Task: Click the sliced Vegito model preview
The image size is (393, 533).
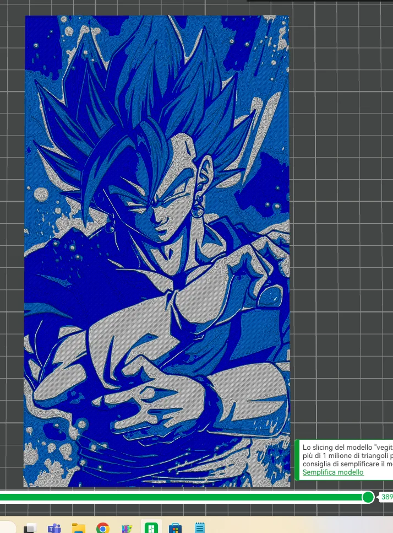Action: [157, 251]
